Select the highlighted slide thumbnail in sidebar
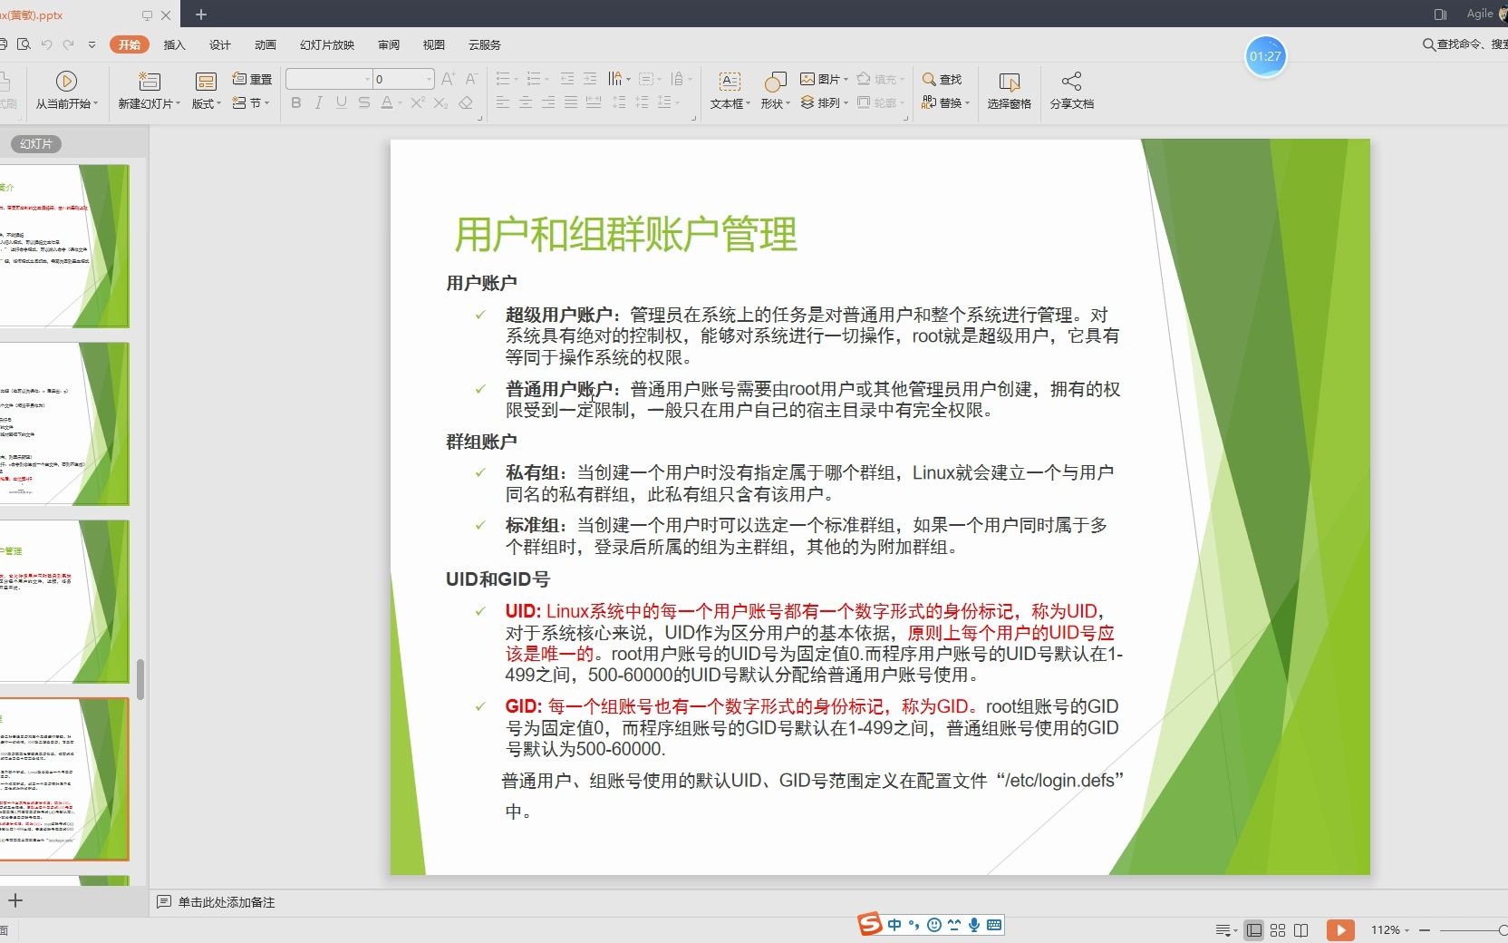Screen dimensions: 1508x943 point(68,778)
